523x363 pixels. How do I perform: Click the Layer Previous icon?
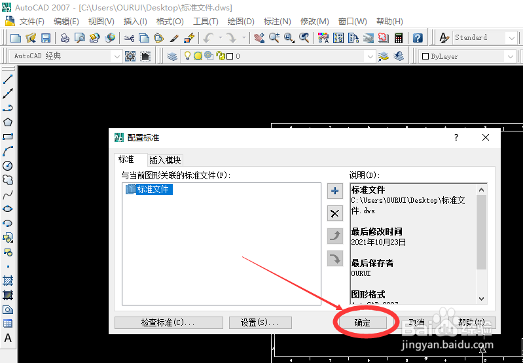pyautogui.click(x=399, y=56)
